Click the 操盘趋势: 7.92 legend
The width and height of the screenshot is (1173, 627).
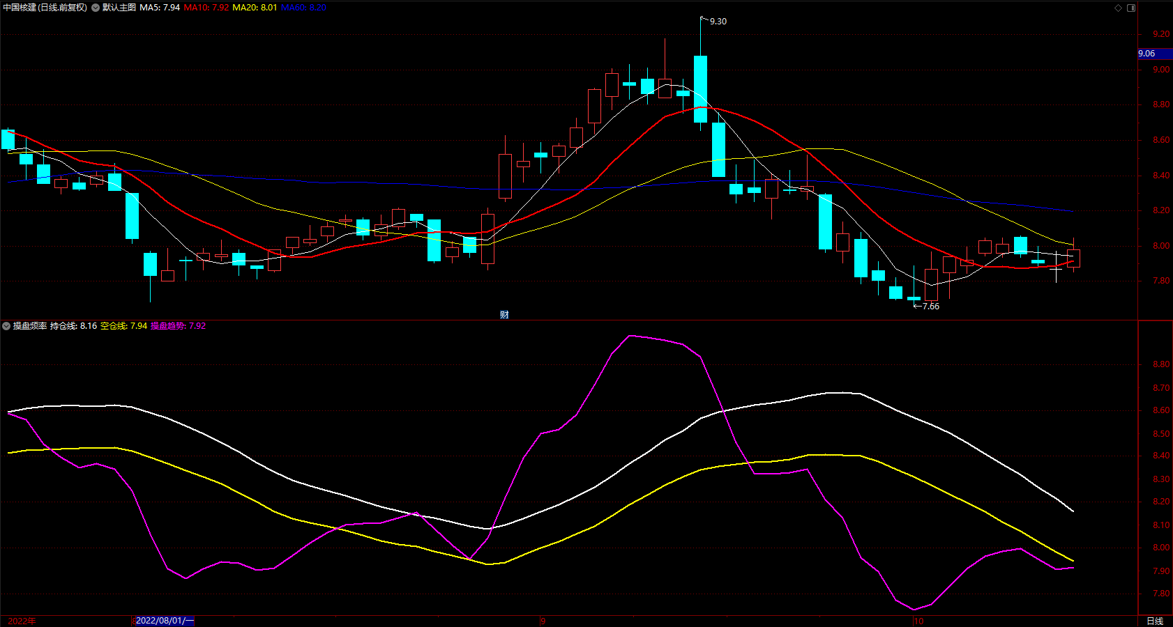(178, 326)
